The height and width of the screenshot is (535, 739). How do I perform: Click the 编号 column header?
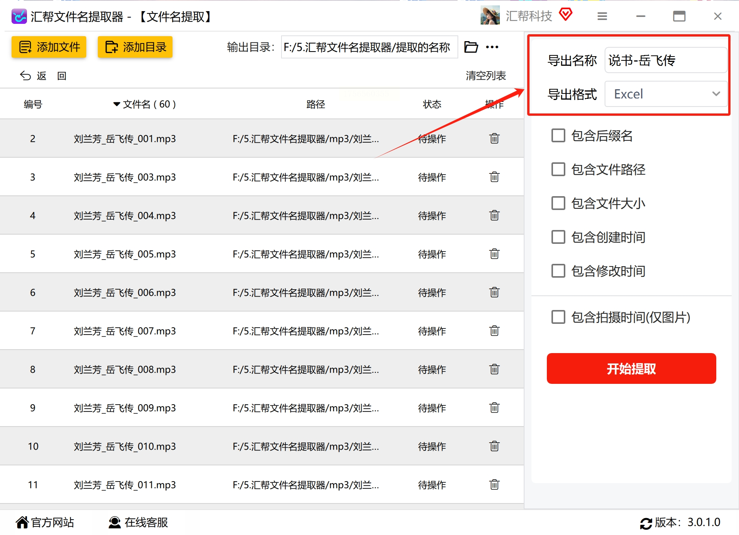point(33,104)
